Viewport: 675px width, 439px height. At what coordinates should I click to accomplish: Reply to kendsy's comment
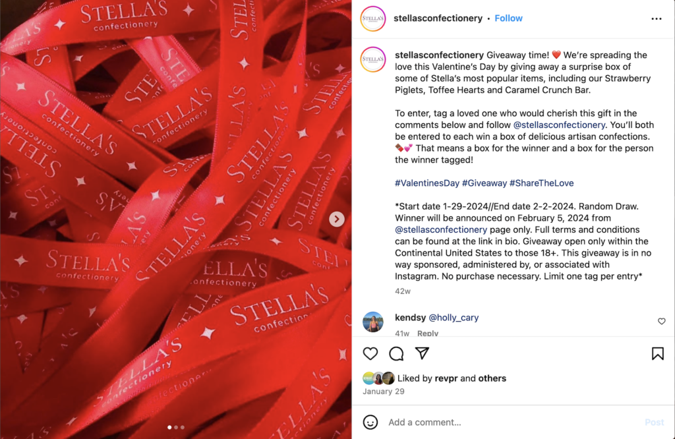tap(427, 333)
